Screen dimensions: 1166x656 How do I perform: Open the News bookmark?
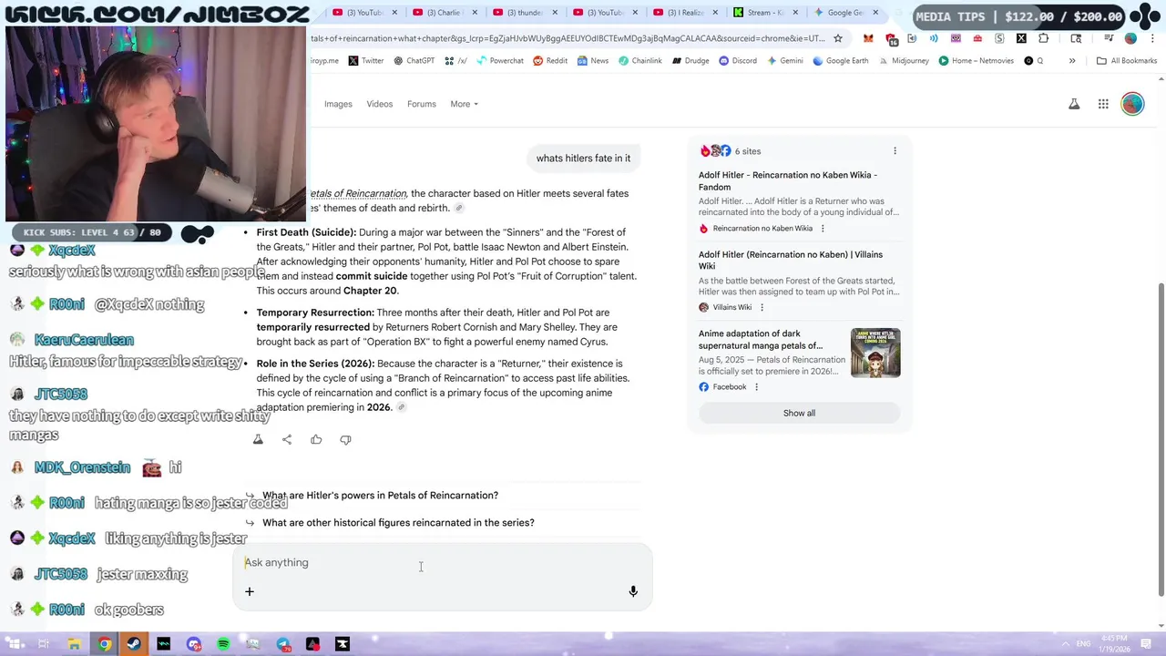tap(593, 60)
